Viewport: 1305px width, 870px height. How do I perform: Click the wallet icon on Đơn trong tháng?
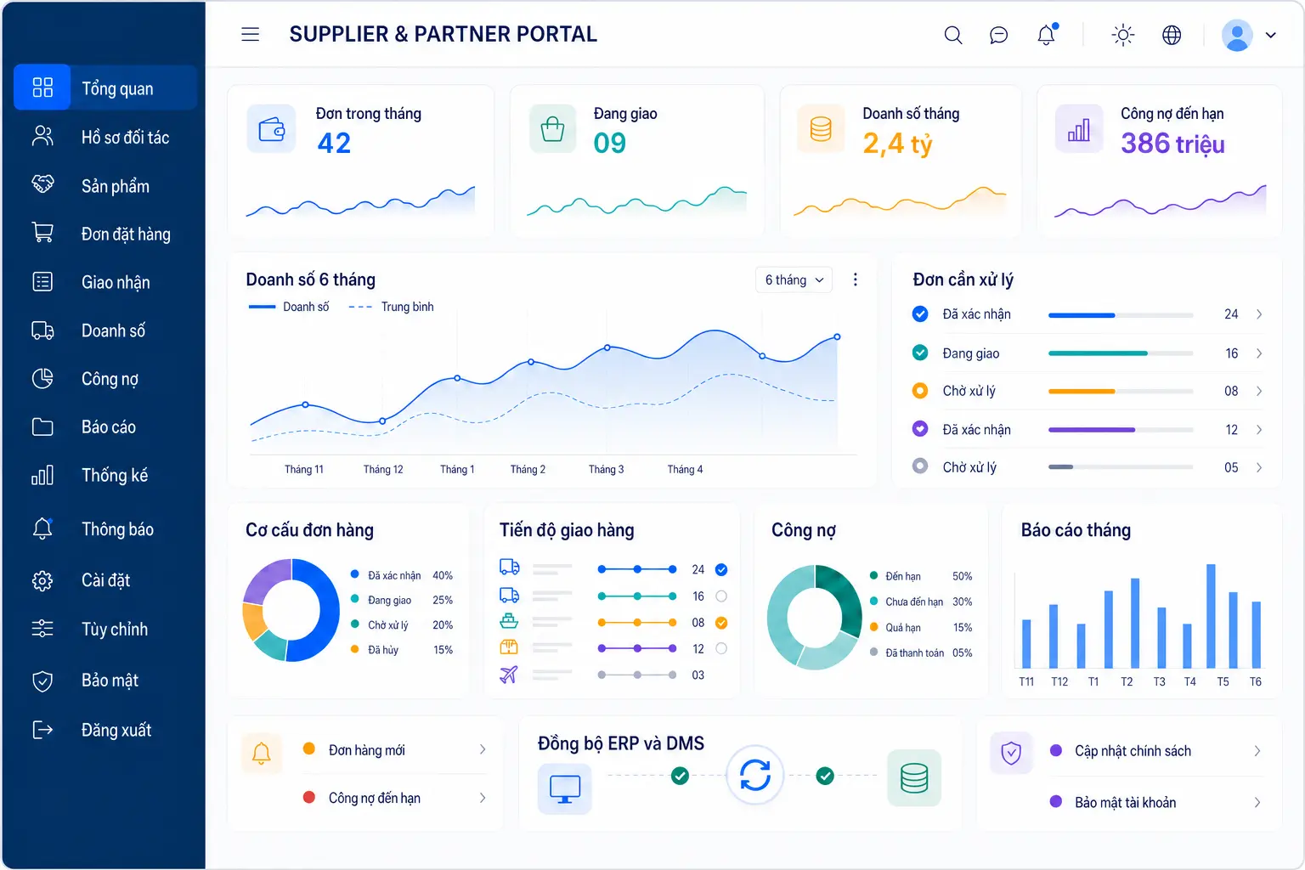(271, 129)
